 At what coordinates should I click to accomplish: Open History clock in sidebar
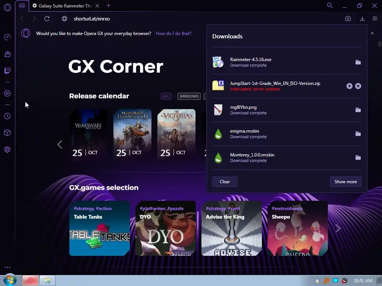(7, 116)
